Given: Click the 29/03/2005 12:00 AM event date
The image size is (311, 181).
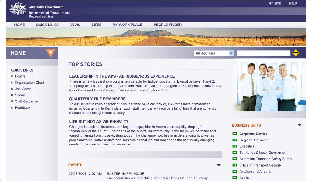Looking at the screenshot, I should (x=85, y=174).
